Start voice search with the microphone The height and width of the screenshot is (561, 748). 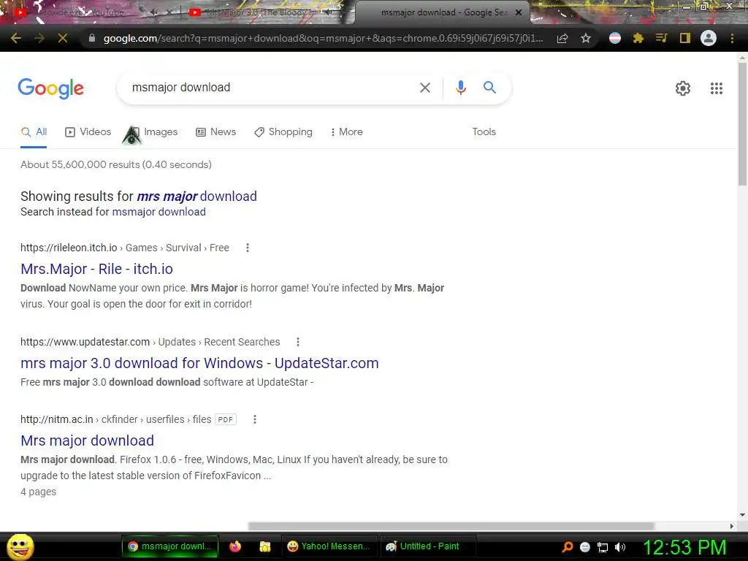click(x=460, y=88)
